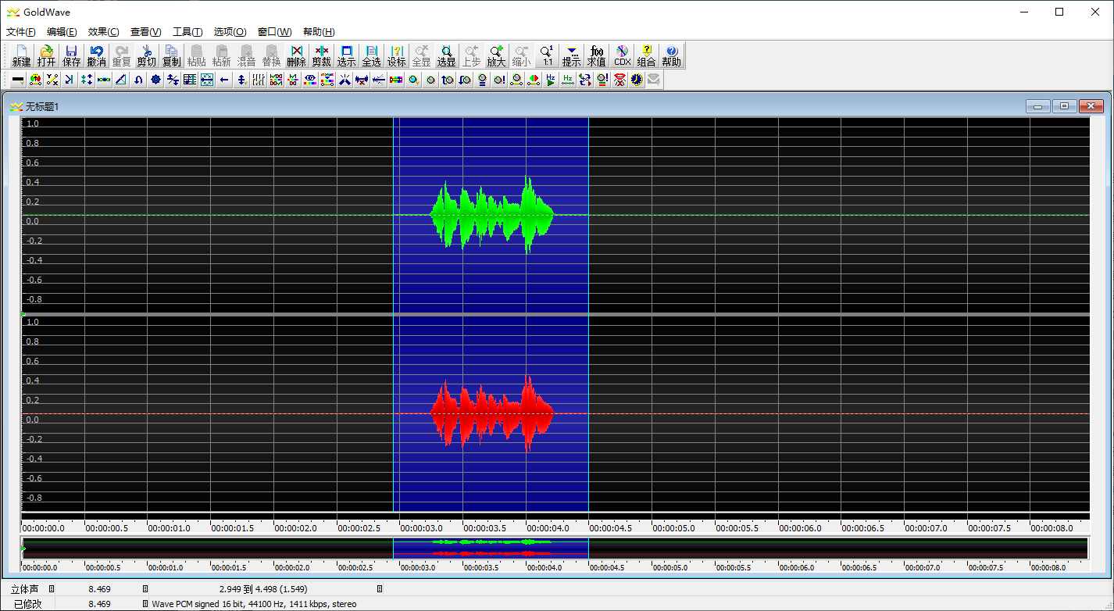Viewport: 1114px width, 611px height.
Task: Click the Wave PCM signed 16 bit format text
Action: click(253, 604)
